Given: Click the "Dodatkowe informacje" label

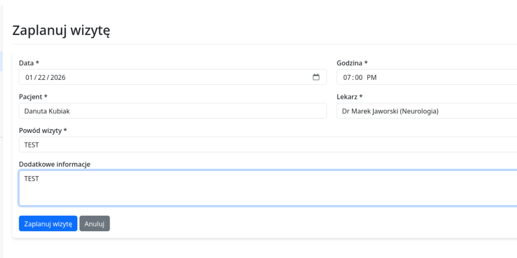Looking at the screenshot, I should coord(55,164).
